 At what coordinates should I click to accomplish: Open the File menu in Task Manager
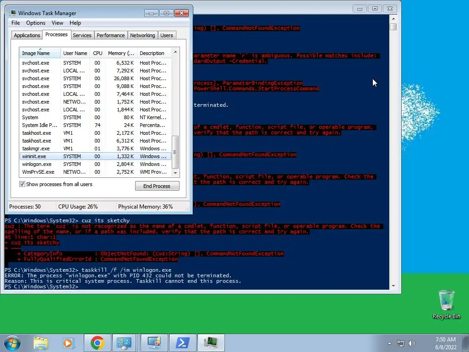[16, 23]
